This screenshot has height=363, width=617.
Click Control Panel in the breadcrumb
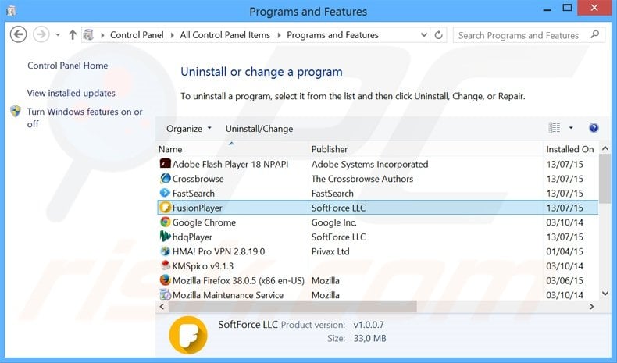(x=137, y=35)
